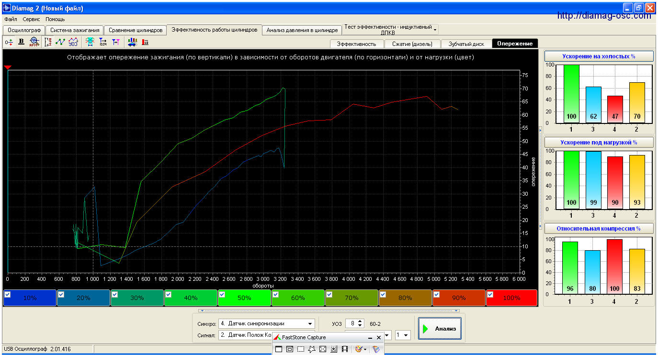Toggle the 40% load checkbox
Screen dimensions: 658x355
click(168, 295)
